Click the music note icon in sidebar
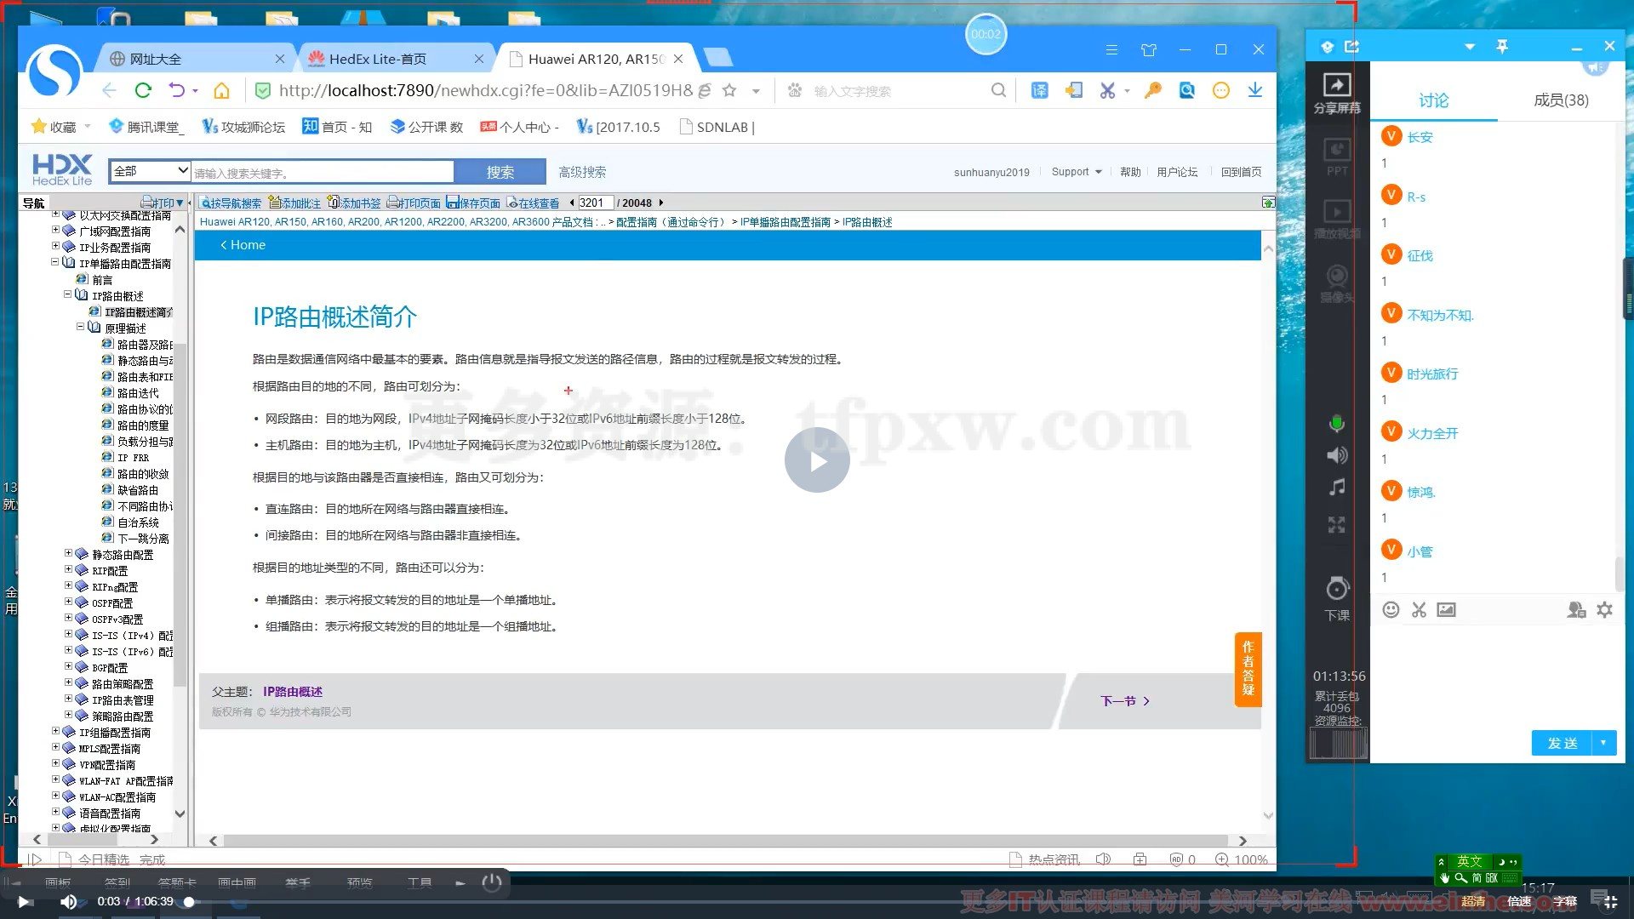The width and height of the screenshot is (1634, 919). point(1337,488)
